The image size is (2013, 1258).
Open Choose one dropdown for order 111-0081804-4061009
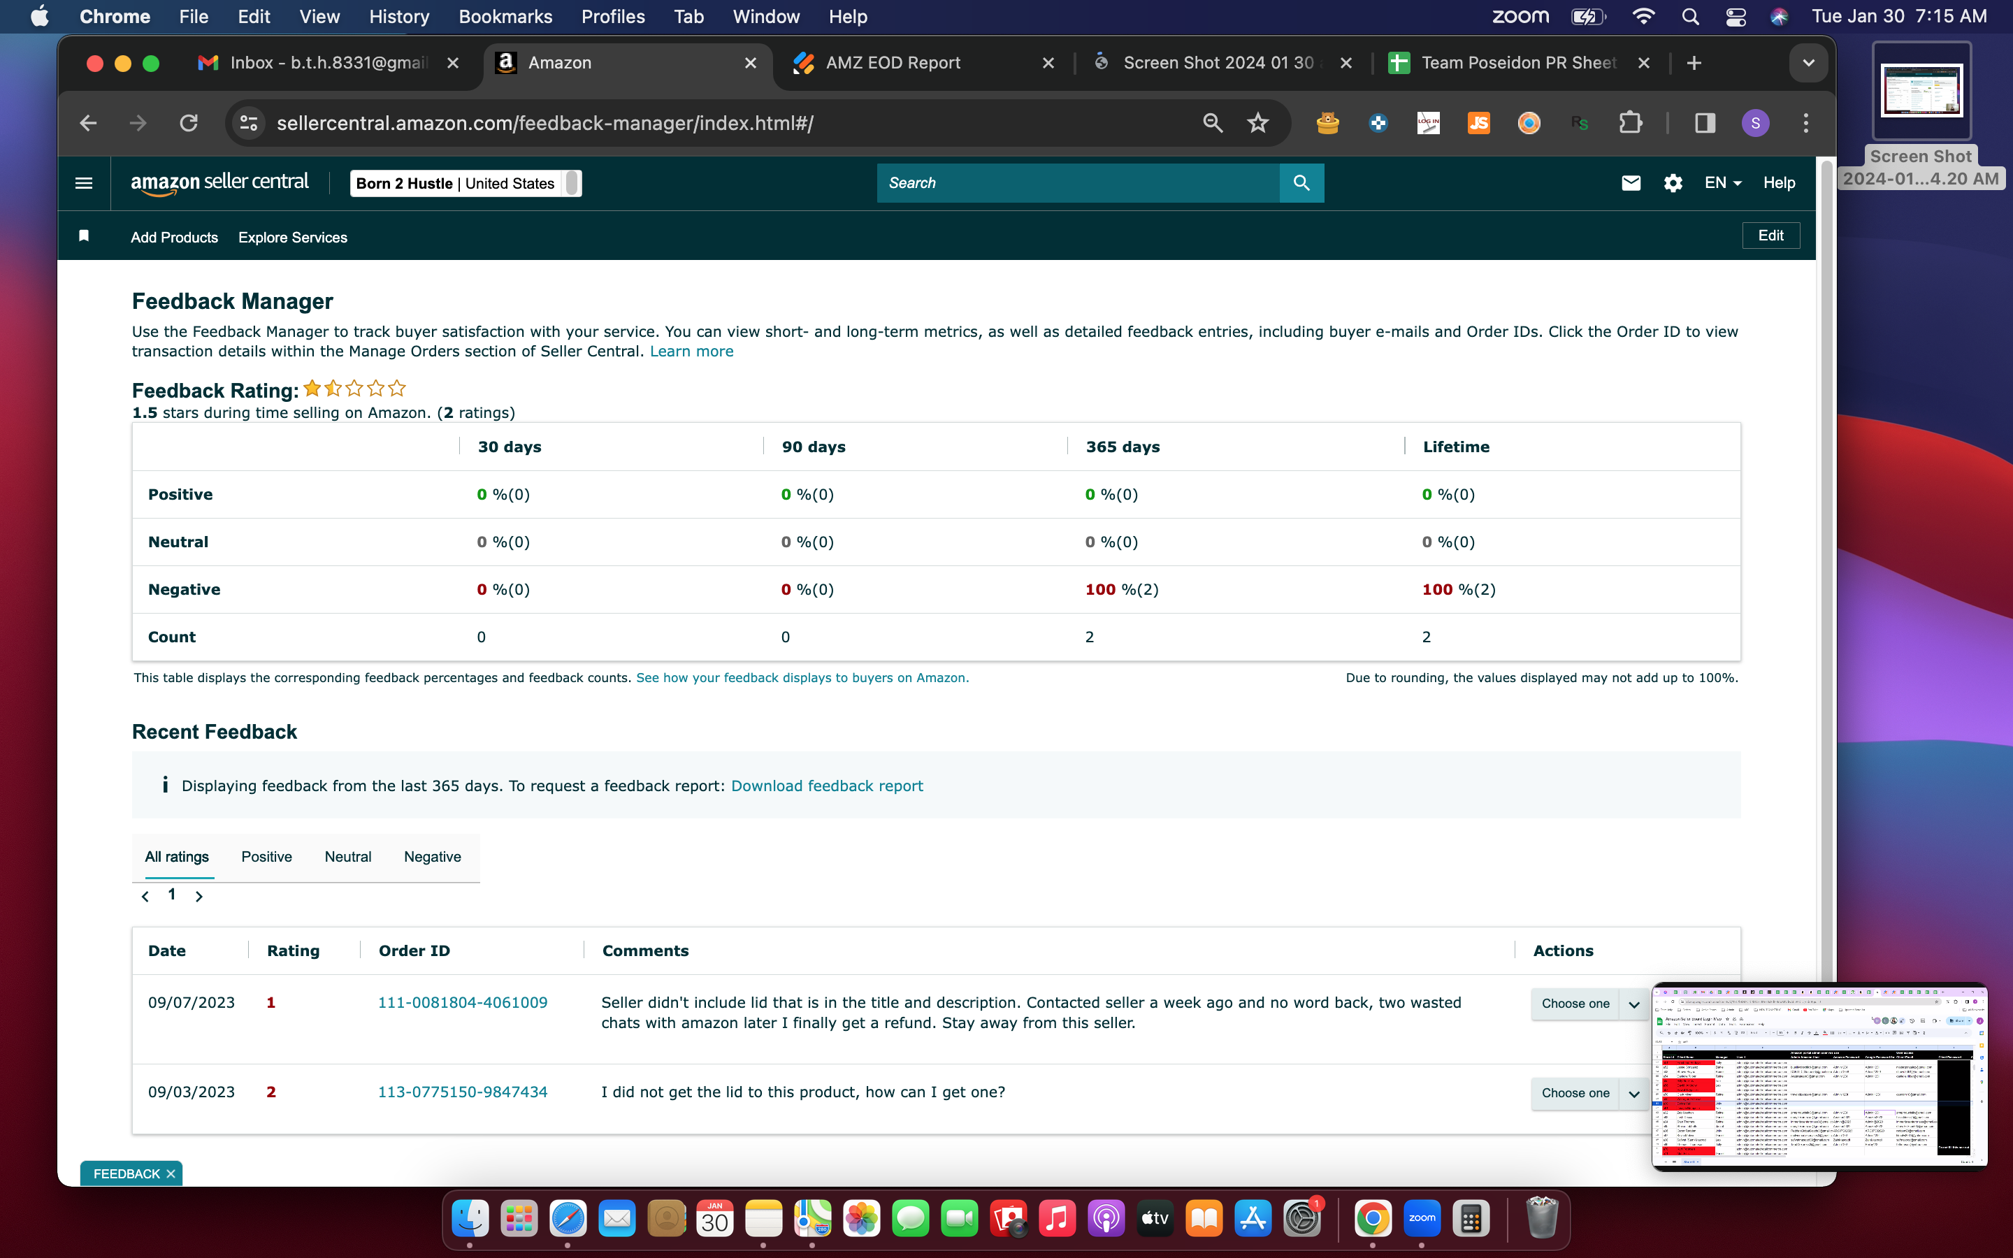point(1589,1004)
